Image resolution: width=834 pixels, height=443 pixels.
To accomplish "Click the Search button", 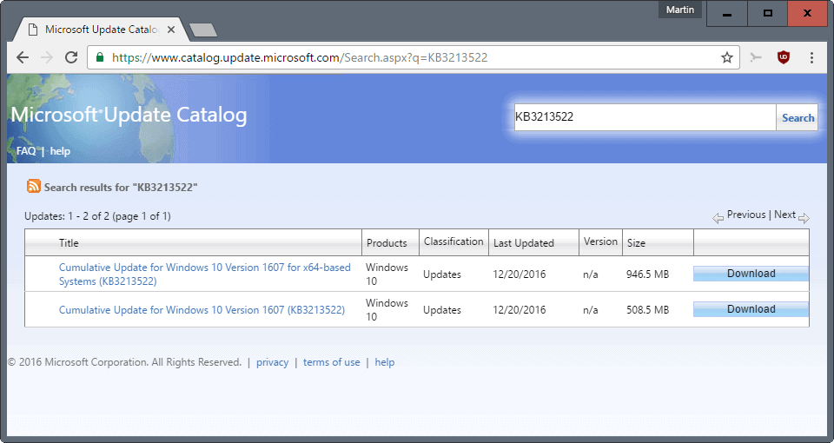I will point(798,118).
